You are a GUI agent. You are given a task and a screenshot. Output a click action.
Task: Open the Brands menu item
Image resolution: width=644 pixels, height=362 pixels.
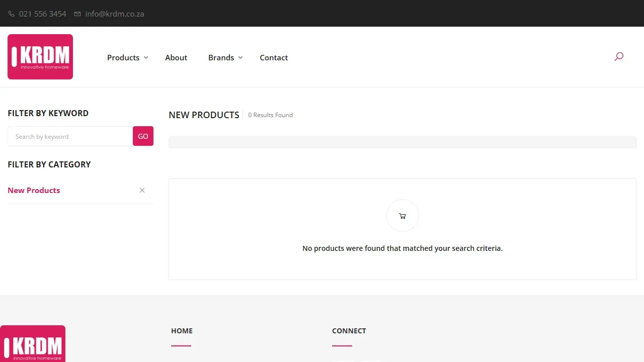221,57
